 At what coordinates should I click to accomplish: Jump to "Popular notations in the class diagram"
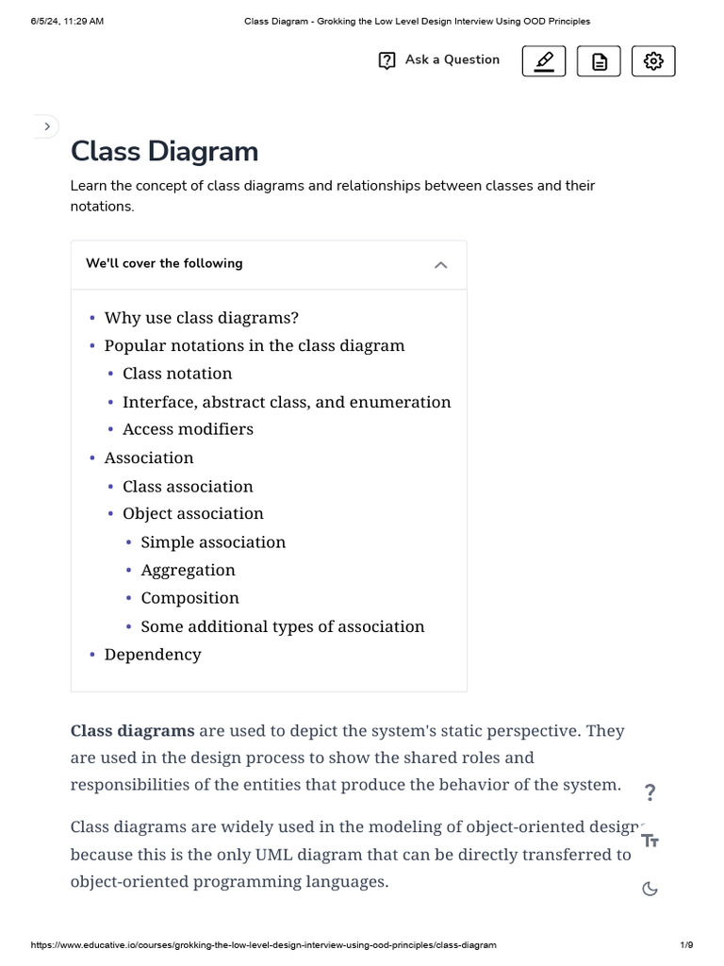pyautogui.click(x=255, y=345)
